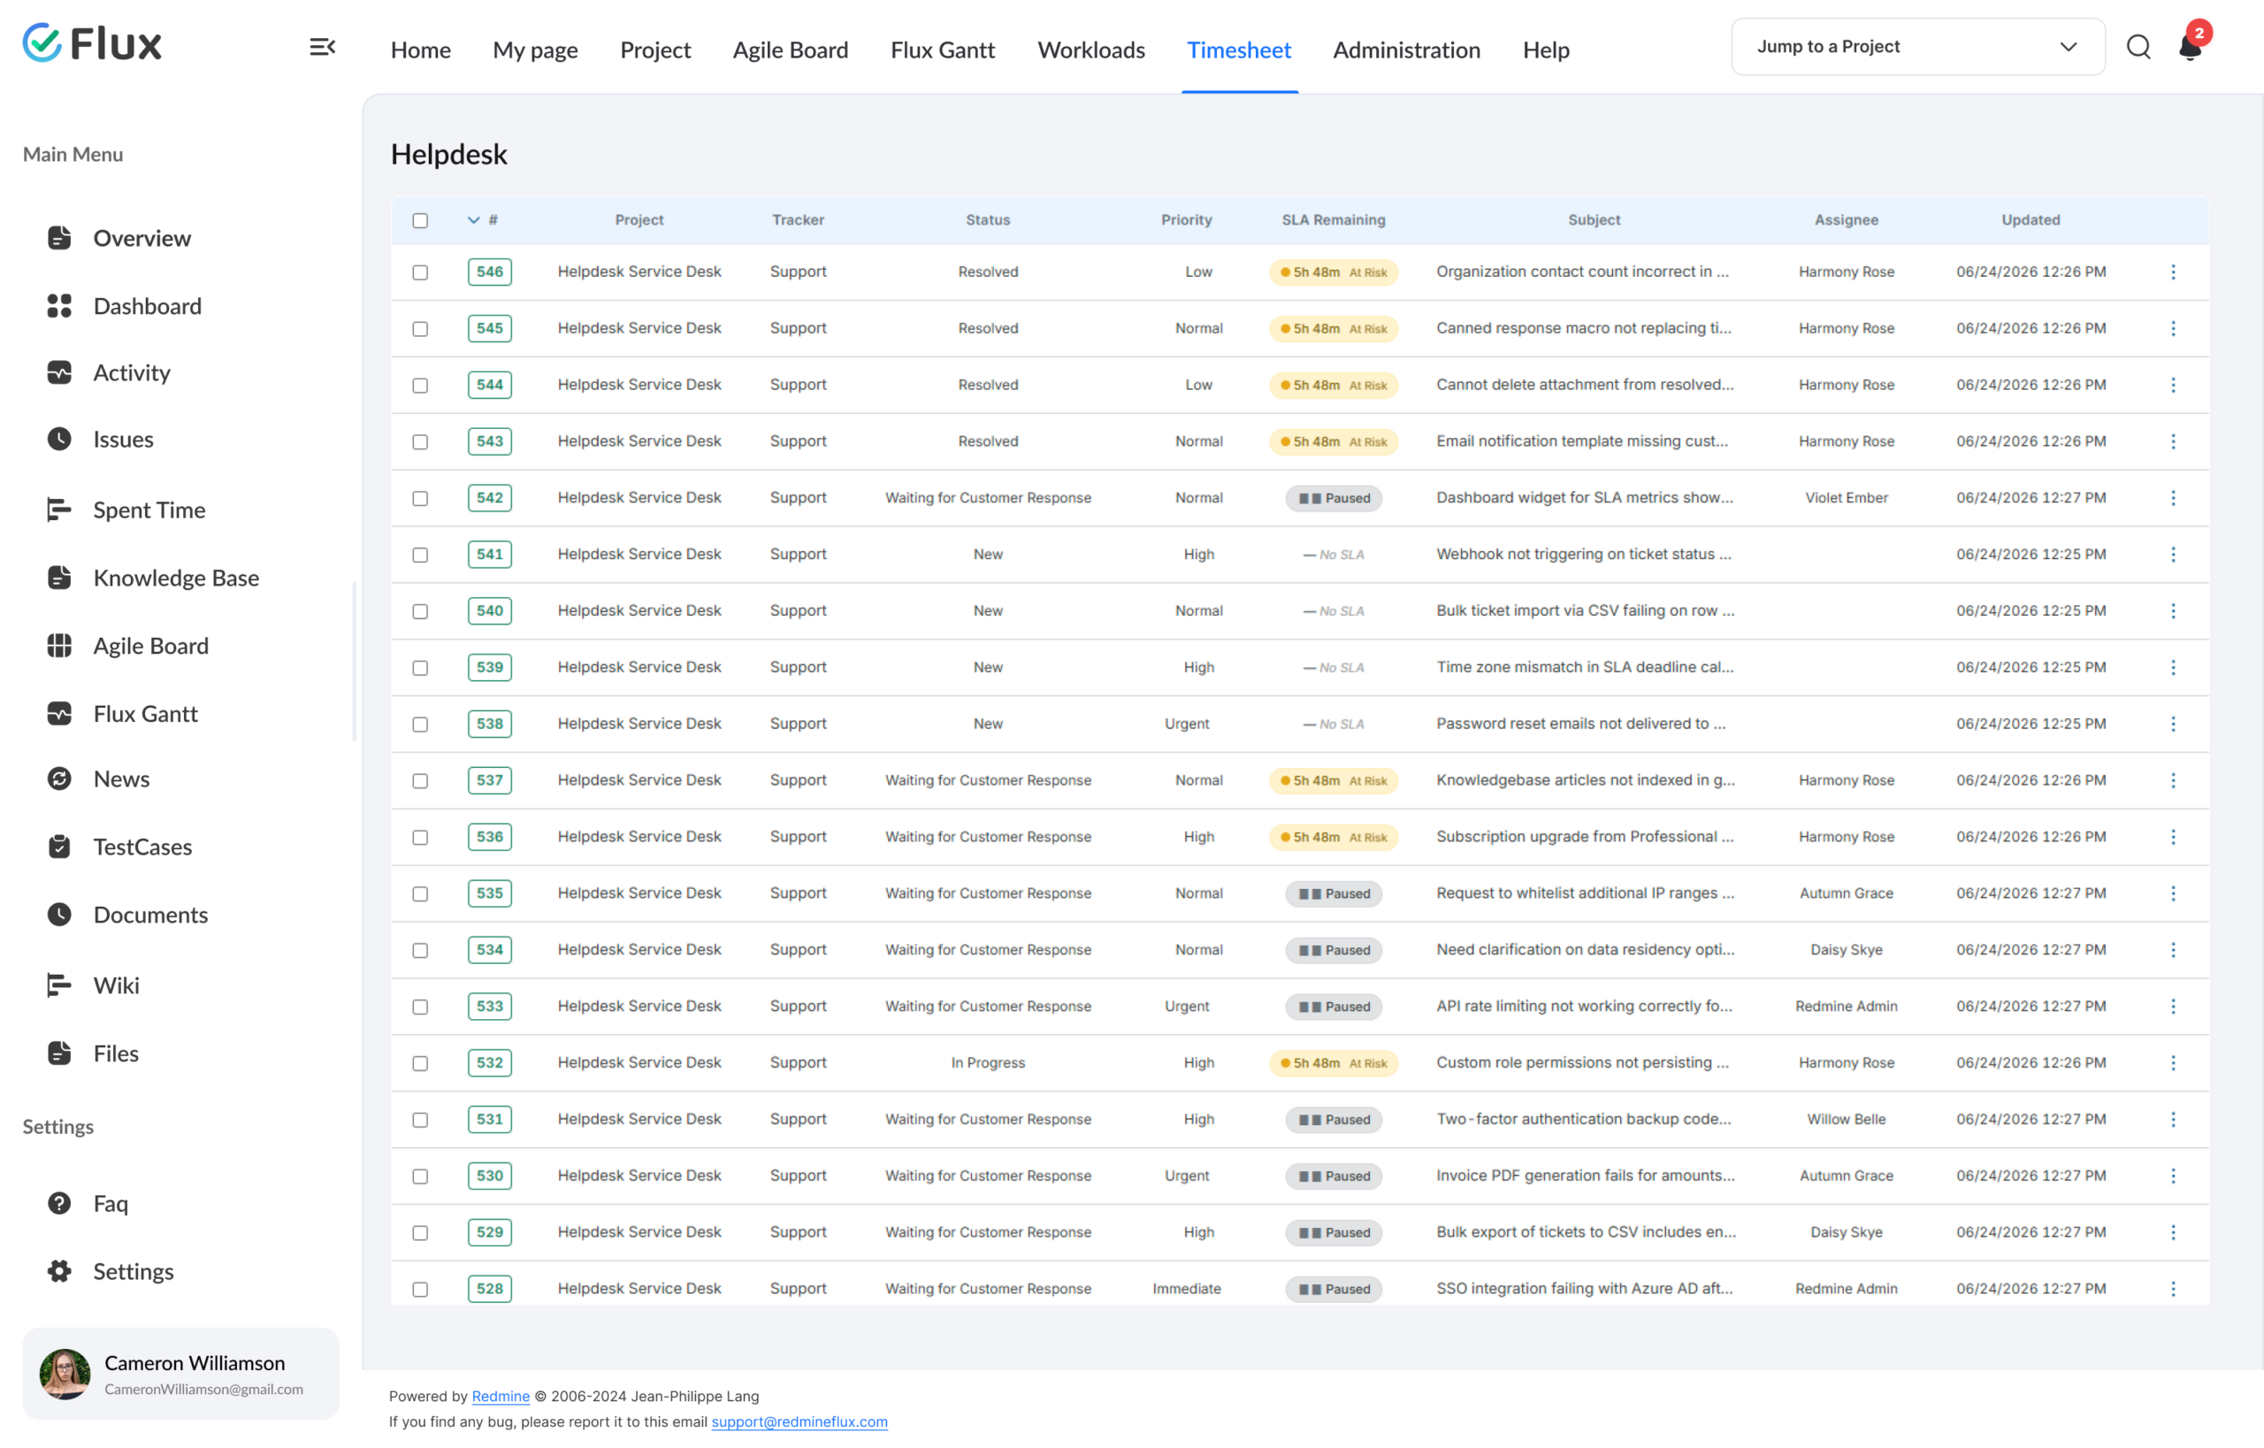Open ticket number 541 link
2264x1448 pixels.
coord(490,554)
